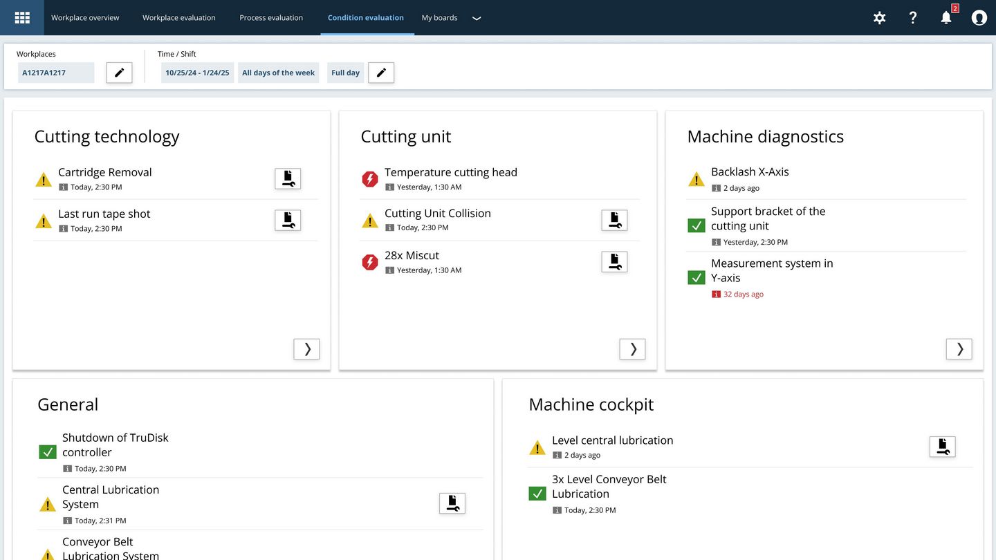The height and width of the screenshot is (560, 996).
Task: Edit the Workplaces selection with pencil
Action: click(x=119, y=73)
